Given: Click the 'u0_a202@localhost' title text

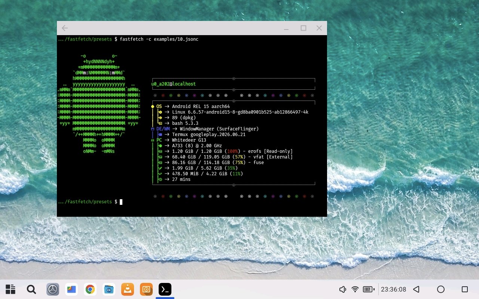Looking at the screenshot, I should (173, 84).
